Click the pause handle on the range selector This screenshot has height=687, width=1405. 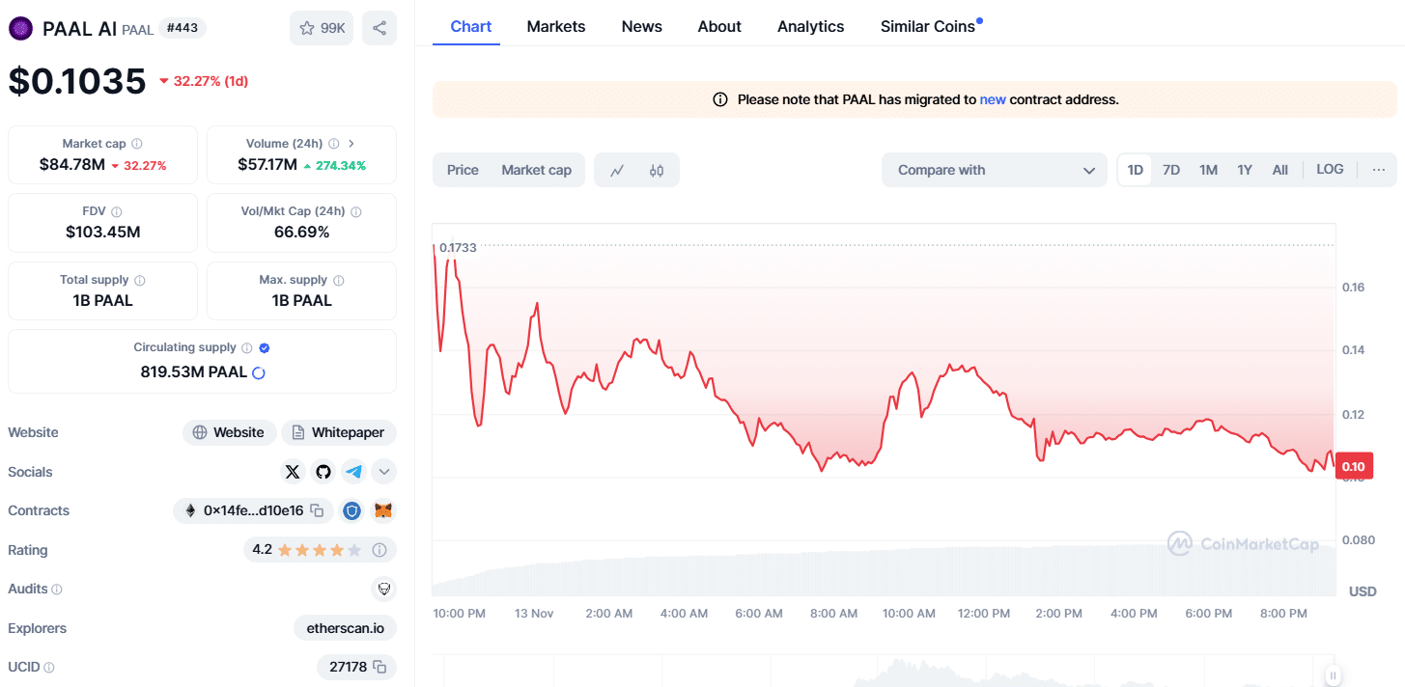[1333, 675]
